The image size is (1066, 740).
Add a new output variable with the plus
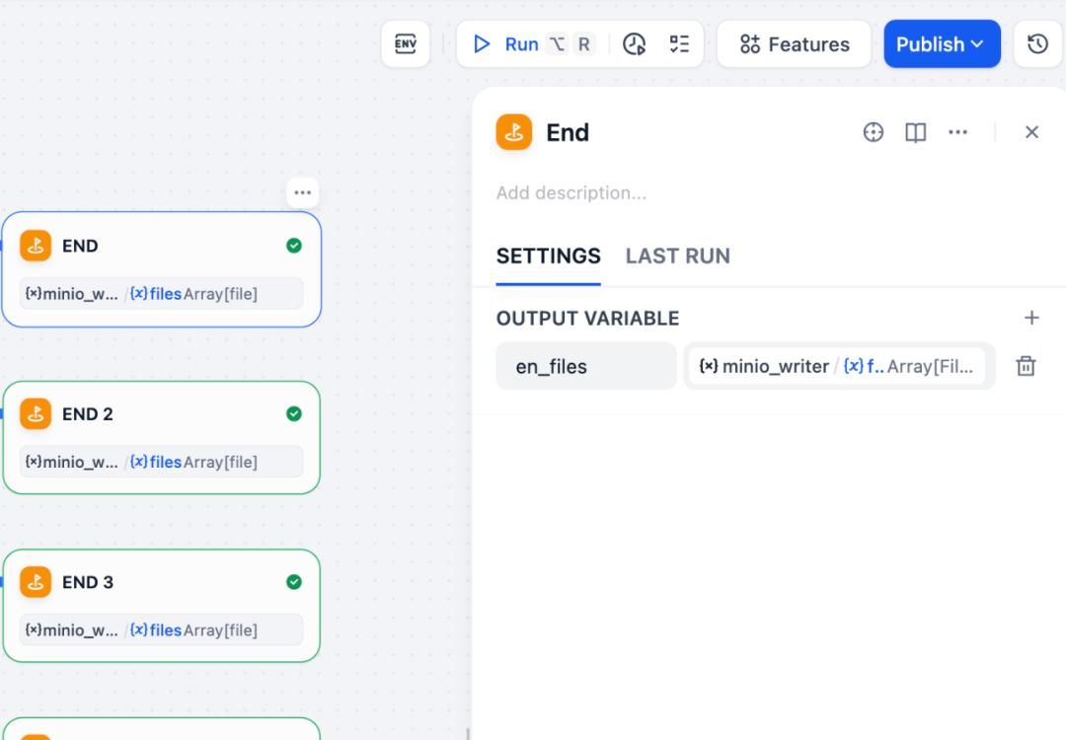[x=1031, y=318]
